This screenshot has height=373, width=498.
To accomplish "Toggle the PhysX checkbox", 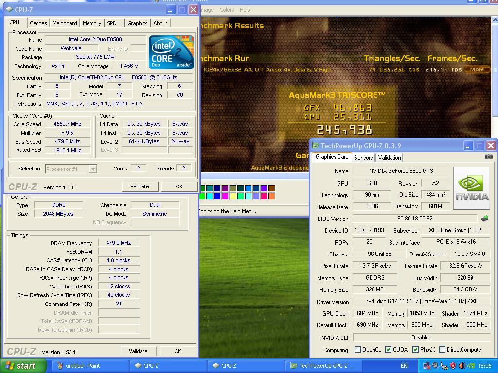I will pyautogui.click(x=415, y=350).
